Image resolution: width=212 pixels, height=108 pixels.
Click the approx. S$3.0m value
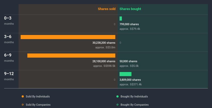tap(105, 47)
